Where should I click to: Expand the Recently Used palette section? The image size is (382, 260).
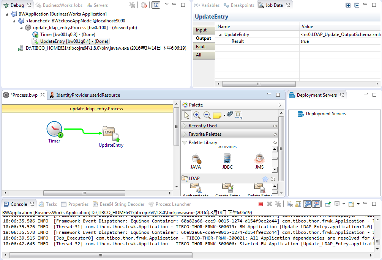[185, 126]
